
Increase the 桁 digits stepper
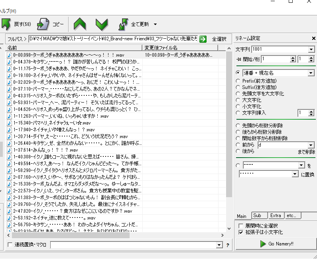[x=311, y=58]
